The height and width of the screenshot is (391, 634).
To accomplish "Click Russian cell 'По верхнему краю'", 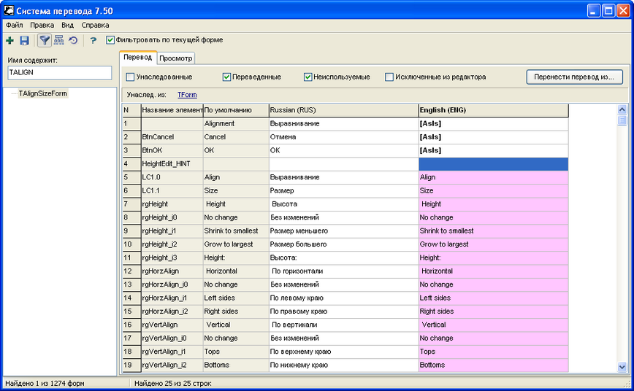I will pos(344,352).
